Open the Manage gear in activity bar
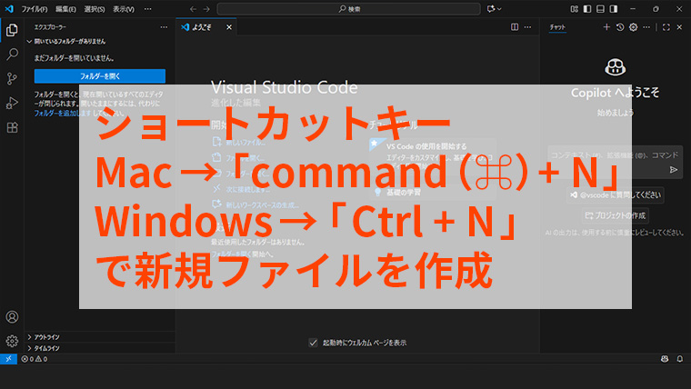Viewport: 691px width, 389px height. (x=12, y=342)
